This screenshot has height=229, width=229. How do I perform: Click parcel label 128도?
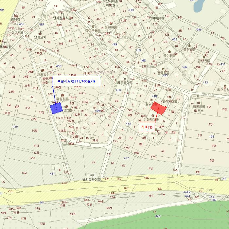click(x=62, y=131)
